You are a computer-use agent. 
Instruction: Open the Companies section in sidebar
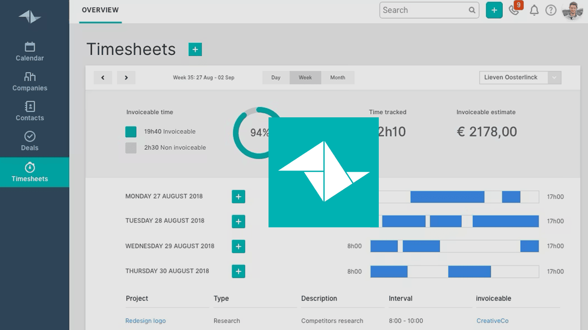tap(30, 82)
